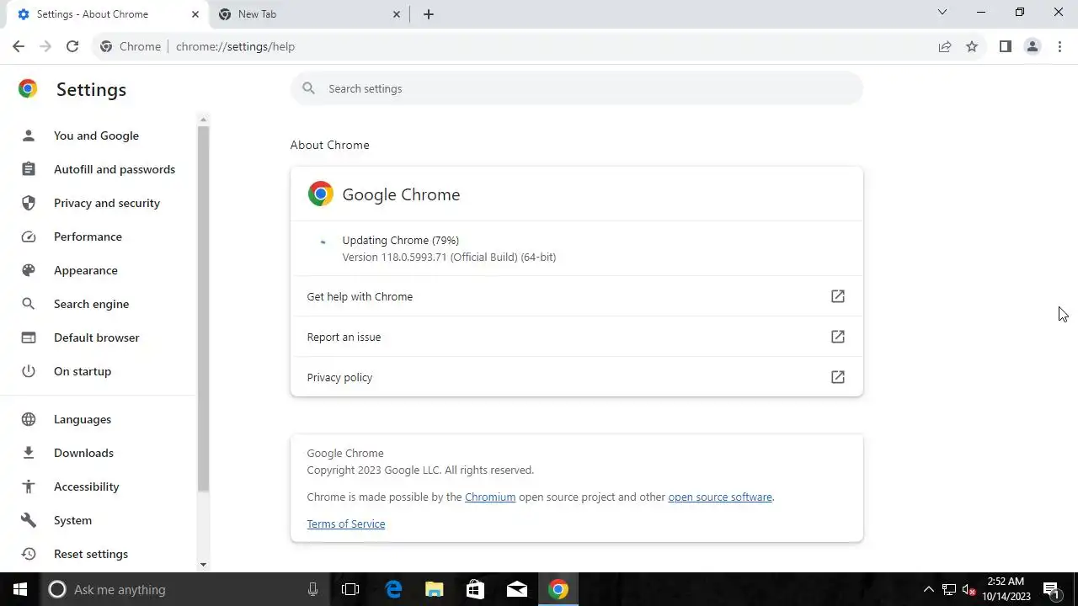This screenshot has width=1078, height=606.
Task: Click the sidebar scroll down arrow
Action: pyautogui.click(x=203, y=565)
